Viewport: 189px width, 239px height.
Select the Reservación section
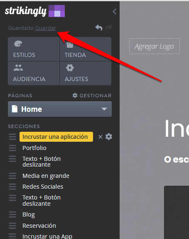39,226
